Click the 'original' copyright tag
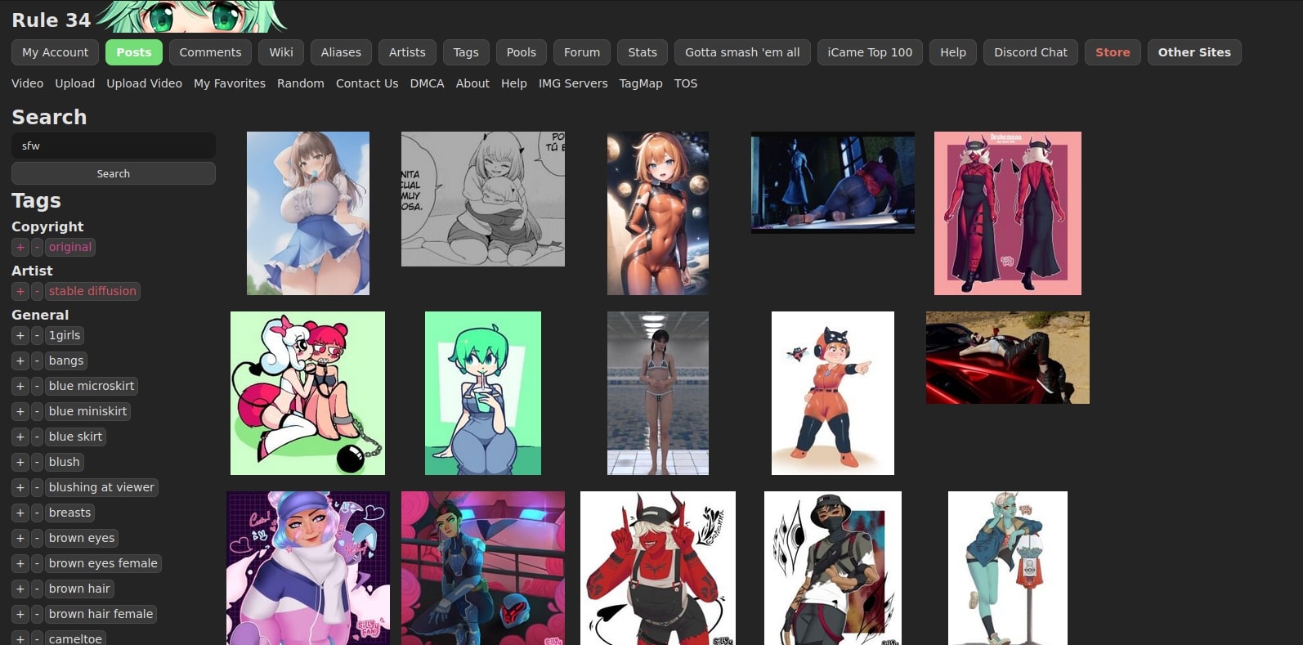 pyautogui.click(x=70, y=247)
